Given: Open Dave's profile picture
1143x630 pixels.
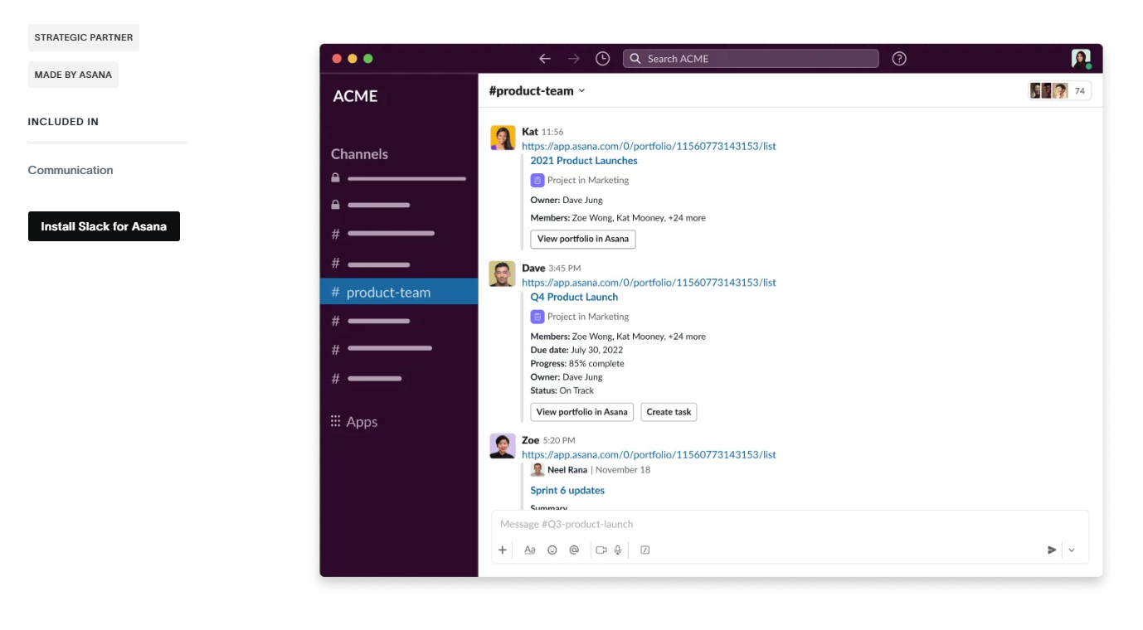Looking at the screenshot, I should 503,274.
